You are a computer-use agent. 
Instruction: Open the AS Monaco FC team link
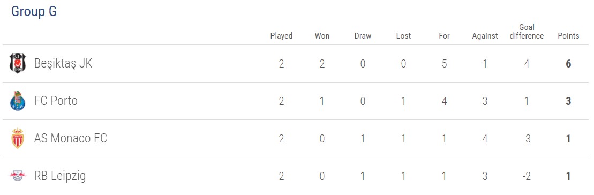71,139
